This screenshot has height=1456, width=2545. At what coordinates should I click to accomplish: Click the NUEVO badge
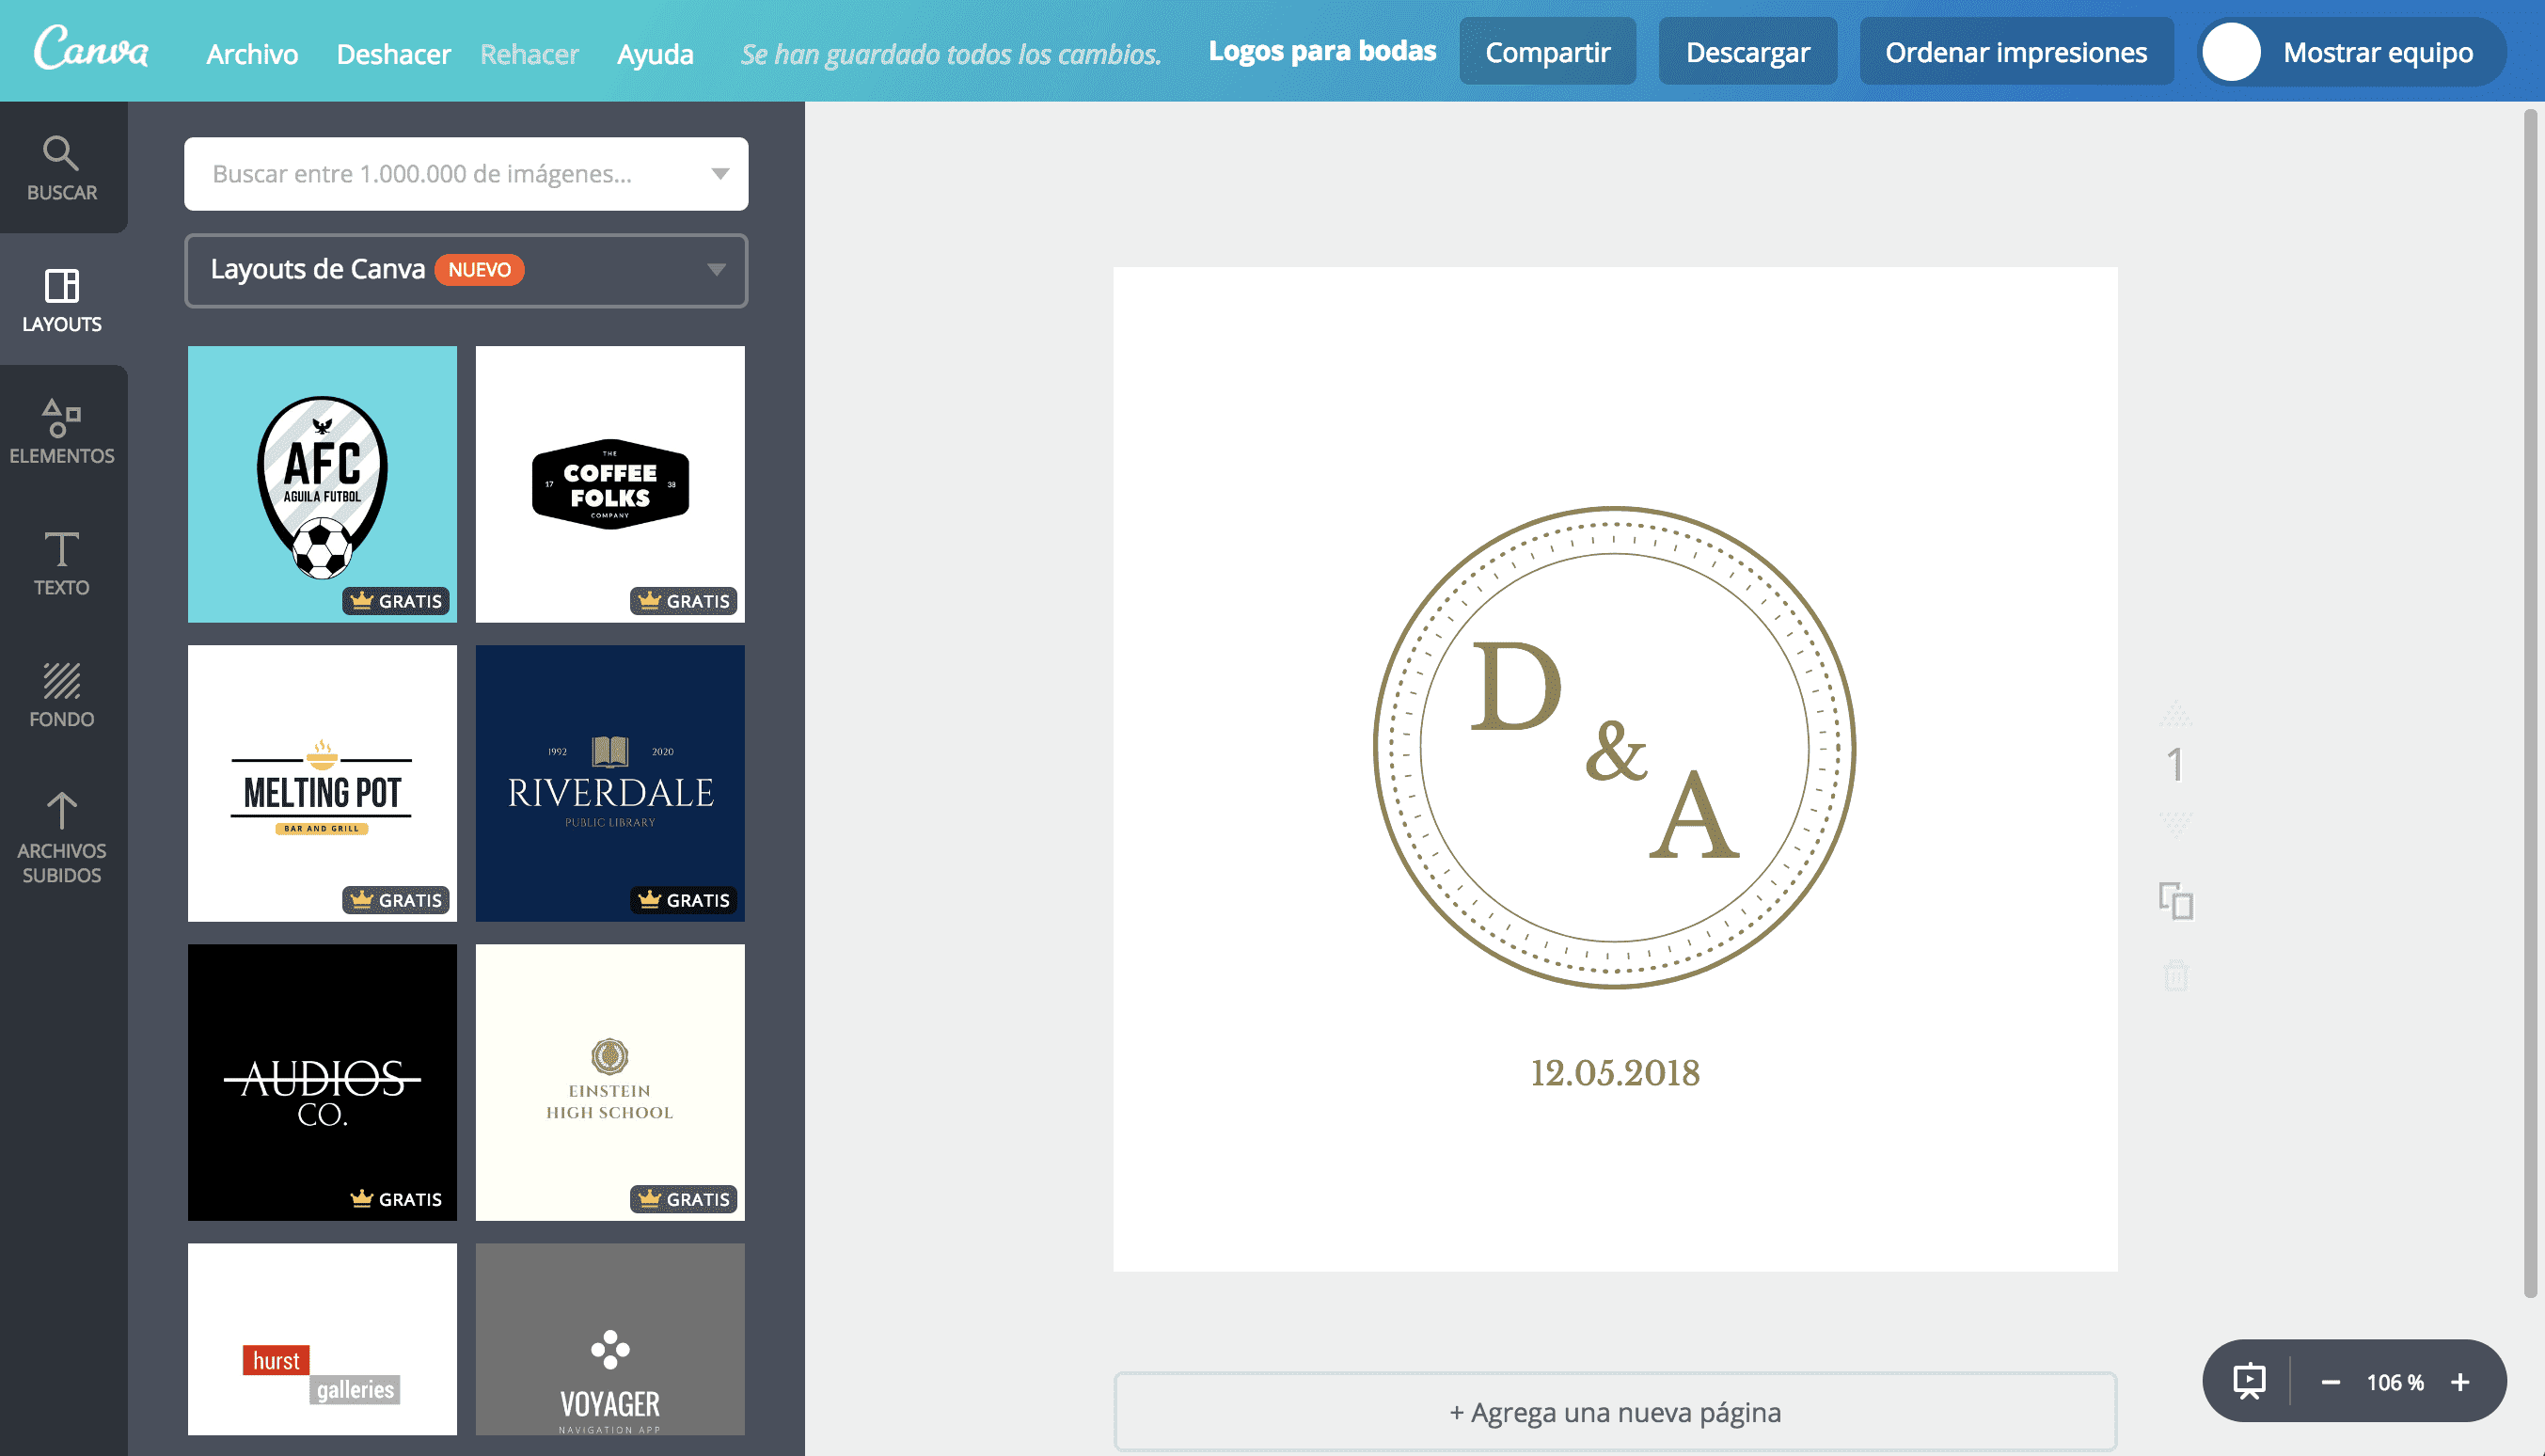coord(479,270)
